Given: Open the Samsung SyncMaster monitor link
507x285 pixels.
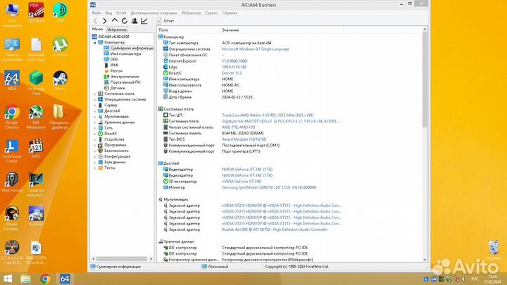Looking at the screenshot, I should [x=269, y=187].
